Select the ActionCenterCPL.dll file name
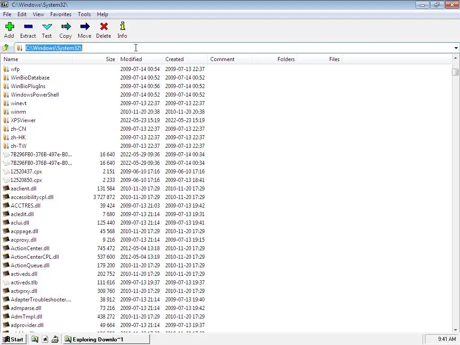 point(35,257)
